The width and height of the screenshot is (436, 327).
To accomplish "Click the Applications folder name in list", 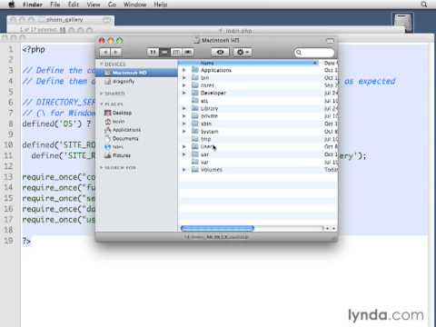I will click(x=216, y=70).
